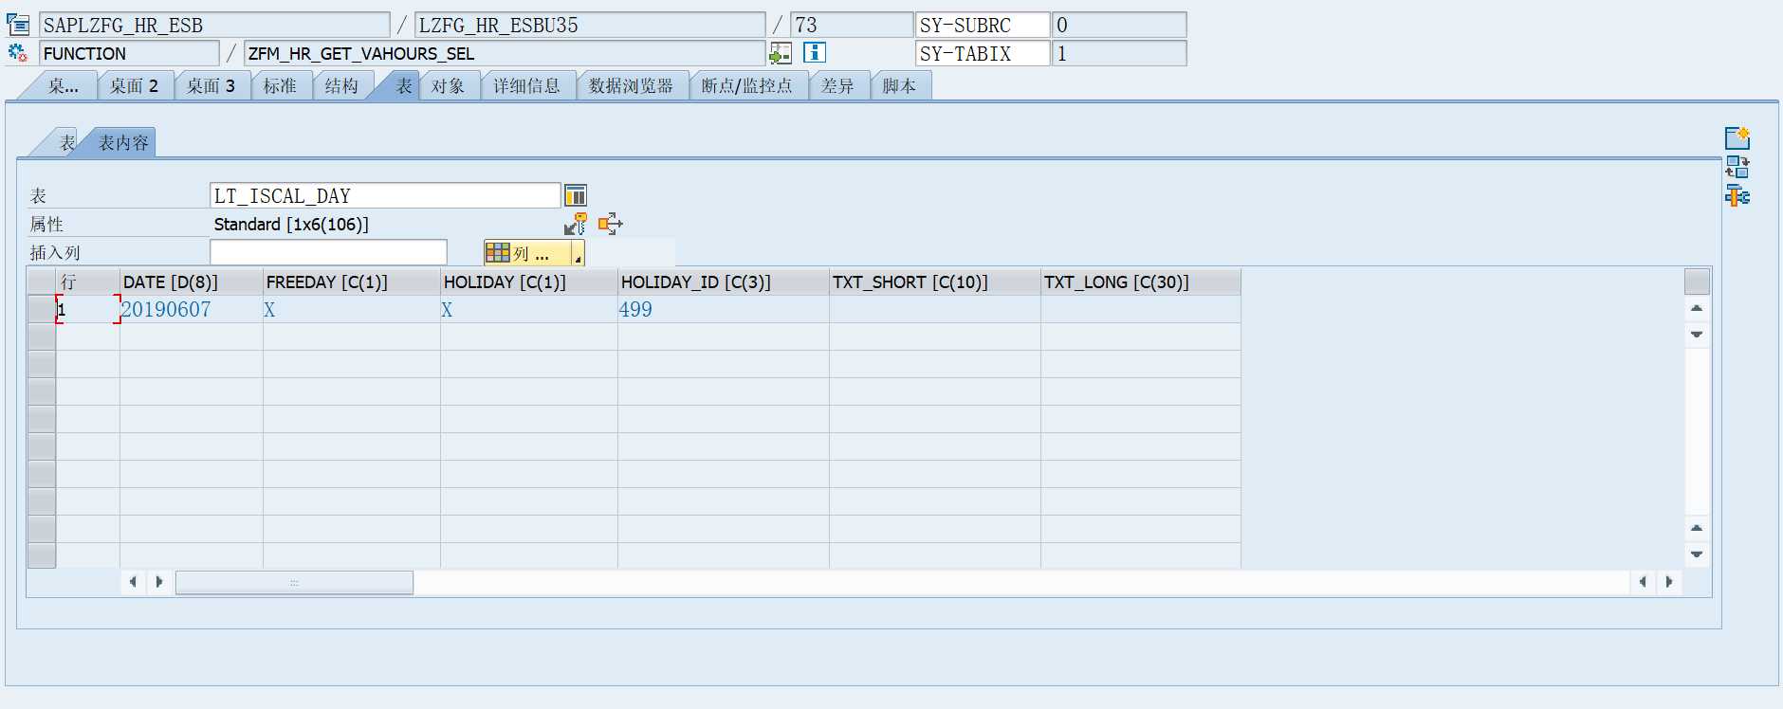Click the left arrow of fixed column scrollbar
1783x709 pixels.
[x=133, y=582]
